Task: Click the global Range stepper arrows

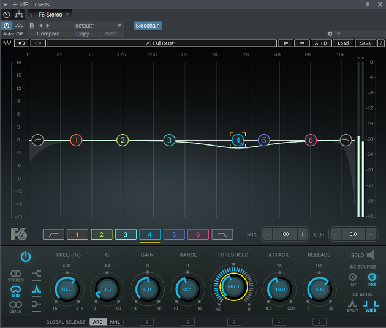Action: pyautogui.click(x=187, y=322)
